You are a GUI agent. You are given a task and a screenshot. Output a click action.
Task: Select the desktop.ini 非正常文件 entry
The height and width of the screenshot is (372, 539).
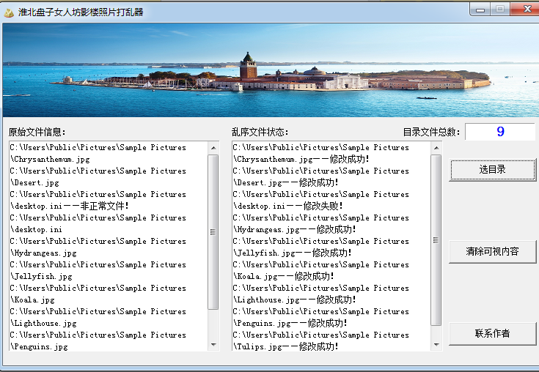pos(98,200)
